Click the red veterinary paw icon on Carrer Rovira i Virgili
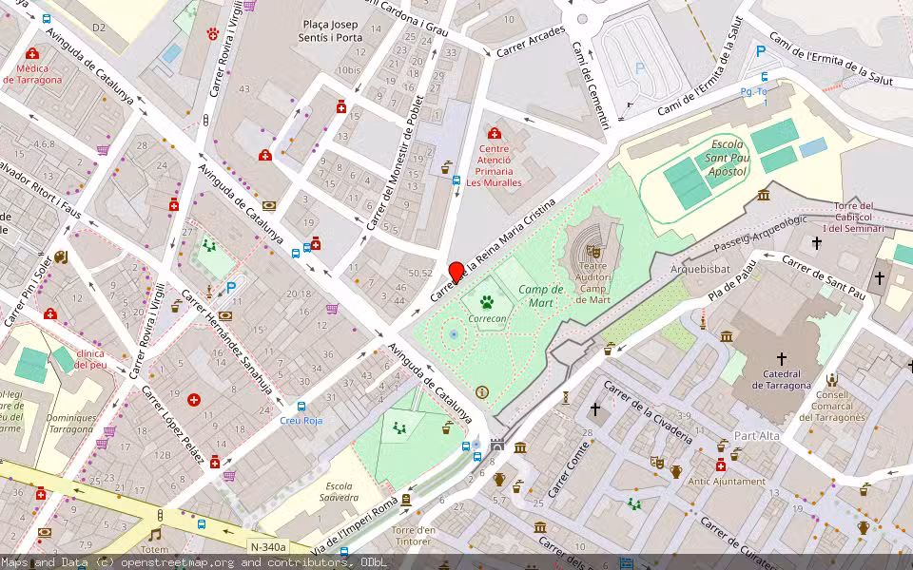The height and width of the screenshot is (570, 913). coord(212,34)
